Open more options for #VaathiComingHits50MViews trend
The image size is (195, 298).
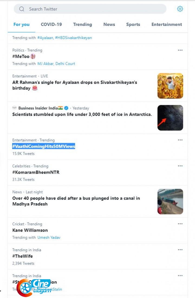click(180, 140)
